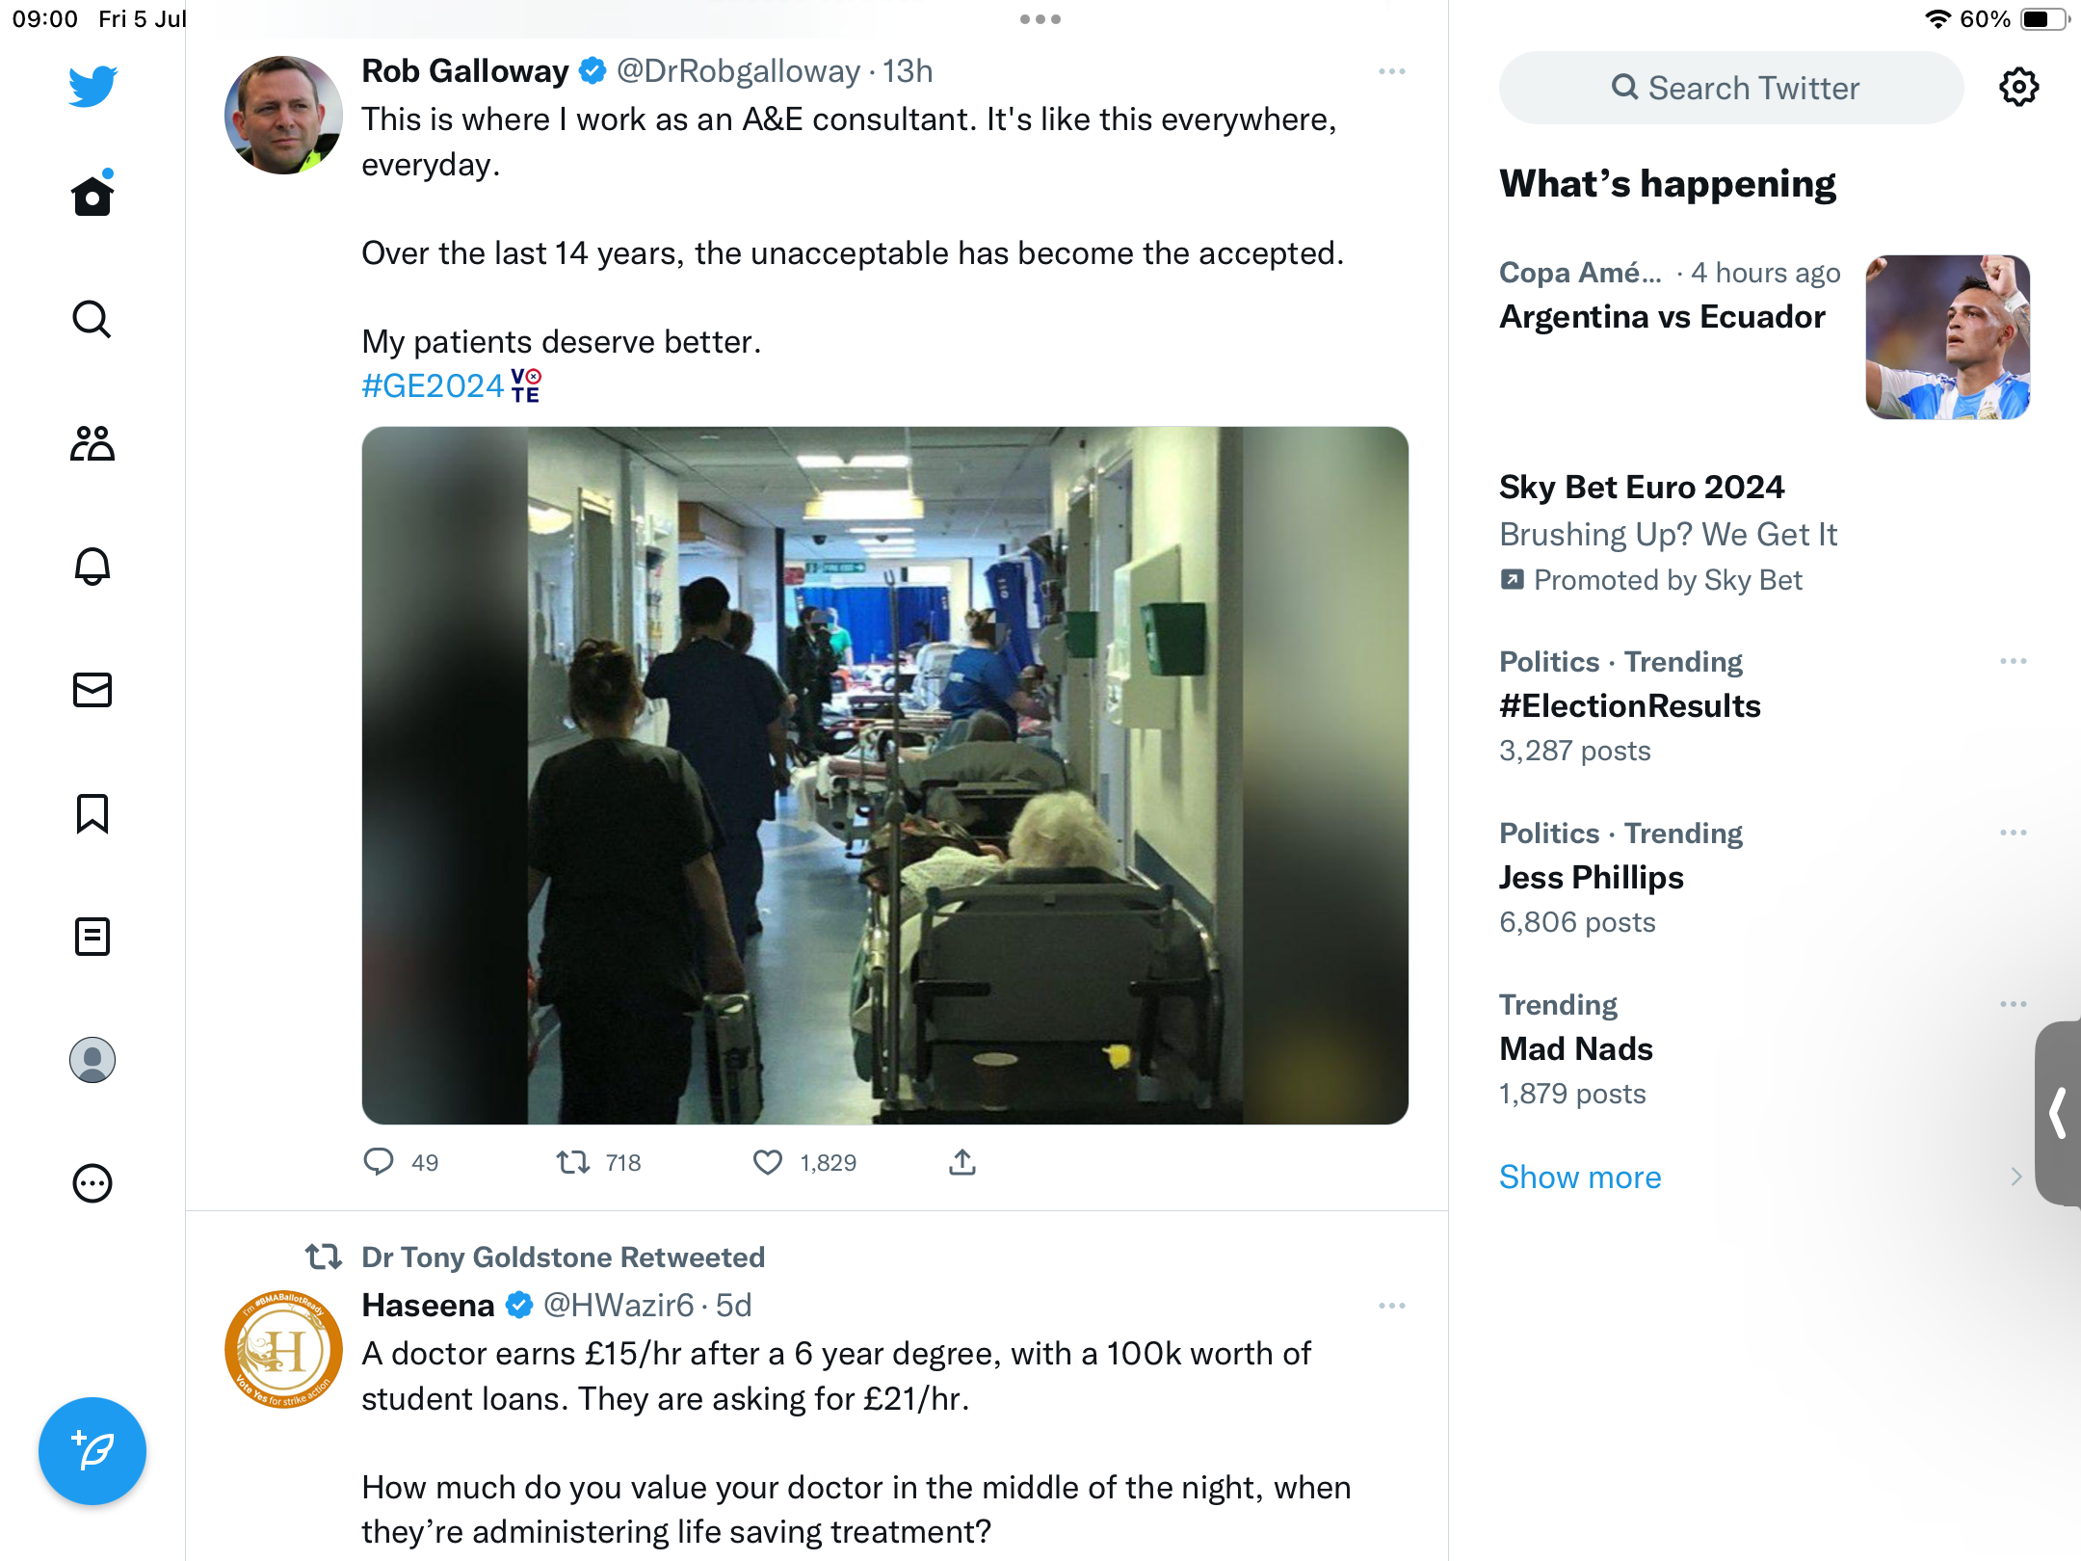Image resolution: width=2081 pixels, height=1561 pixels.
Task: Open the #GE2024 hashtag link
Action: (433, 386)
